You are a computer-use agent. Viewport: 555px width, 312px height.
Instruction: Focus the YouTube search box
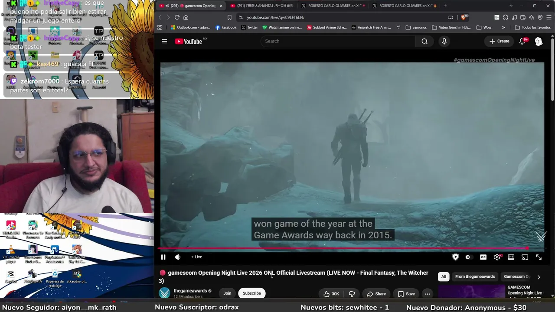[x=338, y=41]
